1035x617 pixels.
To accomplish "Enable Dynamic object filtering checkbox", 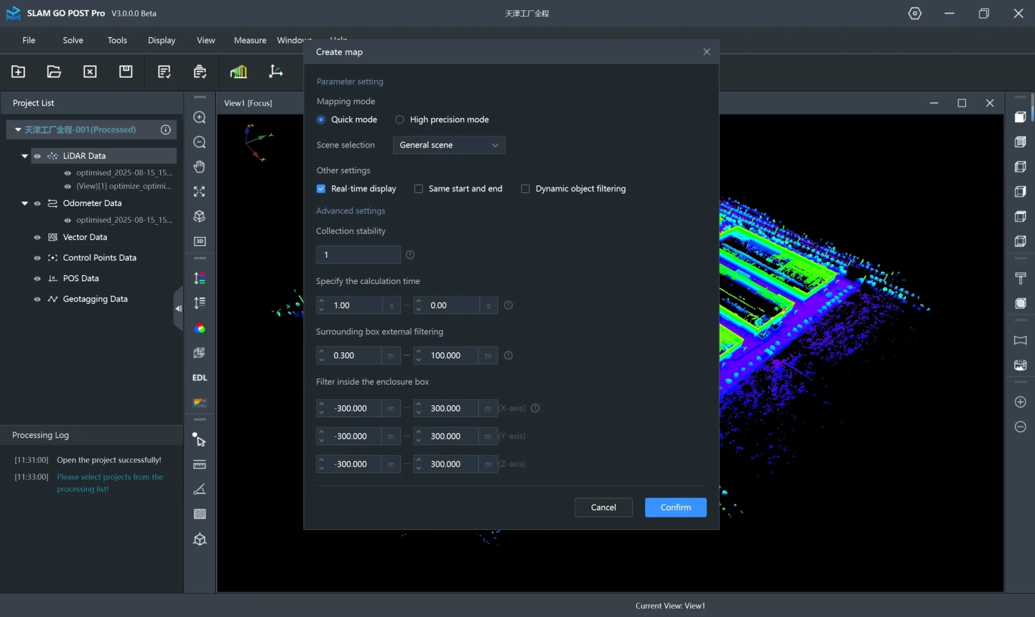I will [x=525, y=189].
